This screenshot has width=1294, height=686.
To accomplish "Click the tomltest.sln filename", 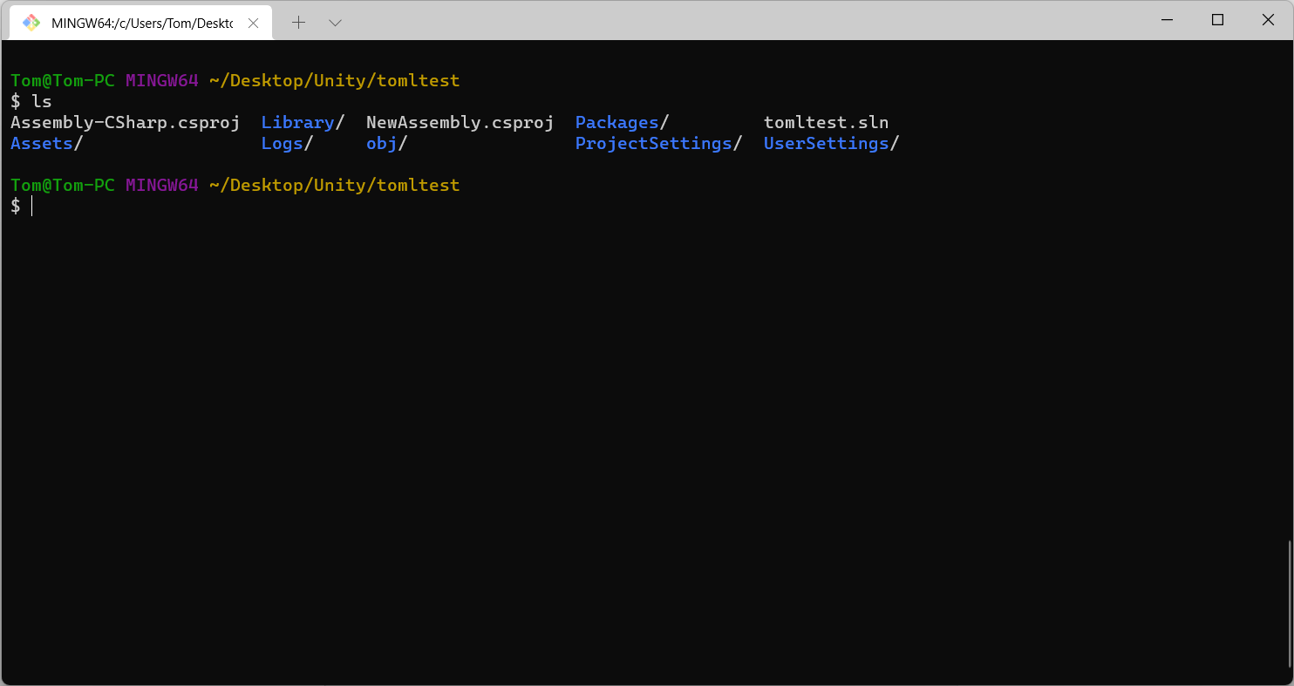I will click(825, 122).
